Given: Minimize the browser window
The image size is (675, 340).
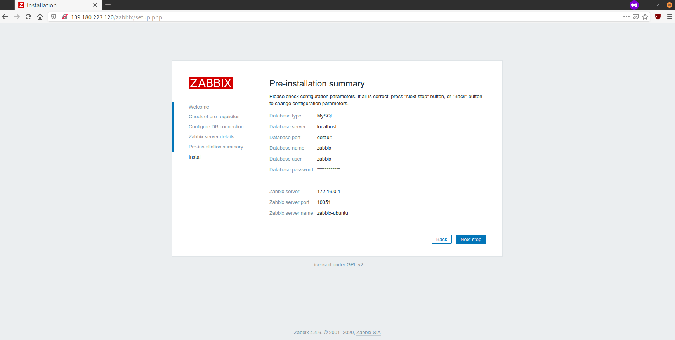Looking at the screenshot, I should (x=646, y=5).
